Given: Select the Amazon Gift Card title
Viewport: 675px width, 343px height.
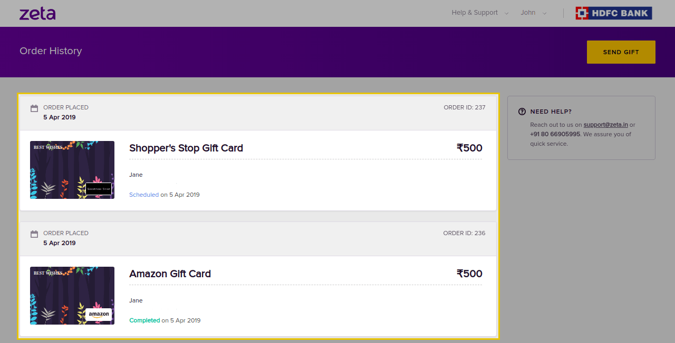Looking at the screenshot, I should pyautogui.click(x=170, y=274).
